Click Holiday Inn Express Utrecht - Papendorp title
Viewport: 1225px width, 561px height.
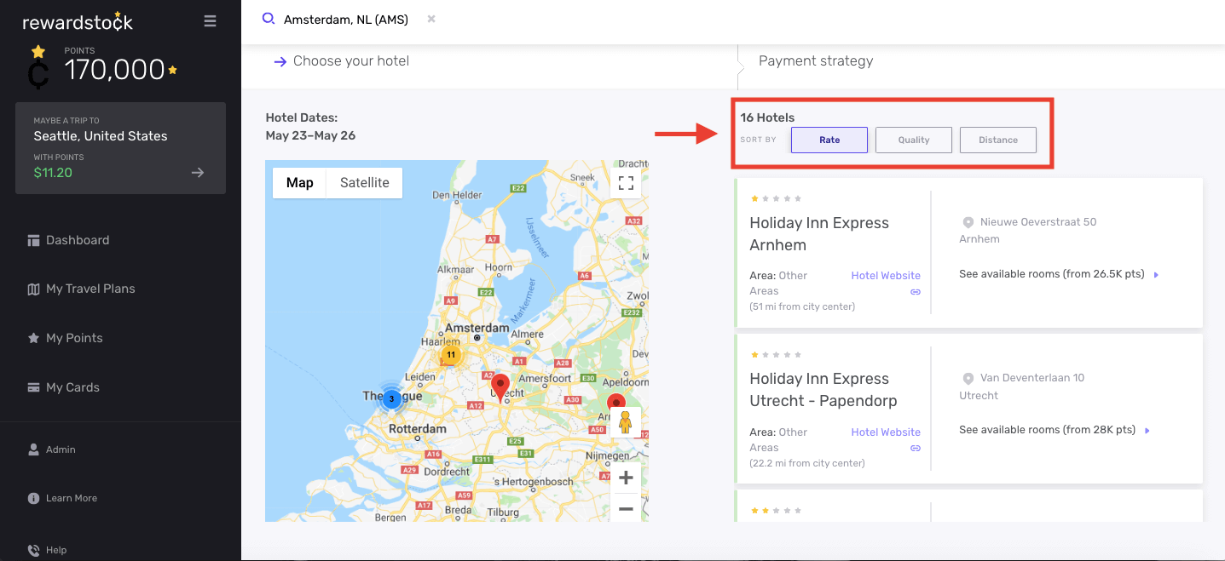823,390
